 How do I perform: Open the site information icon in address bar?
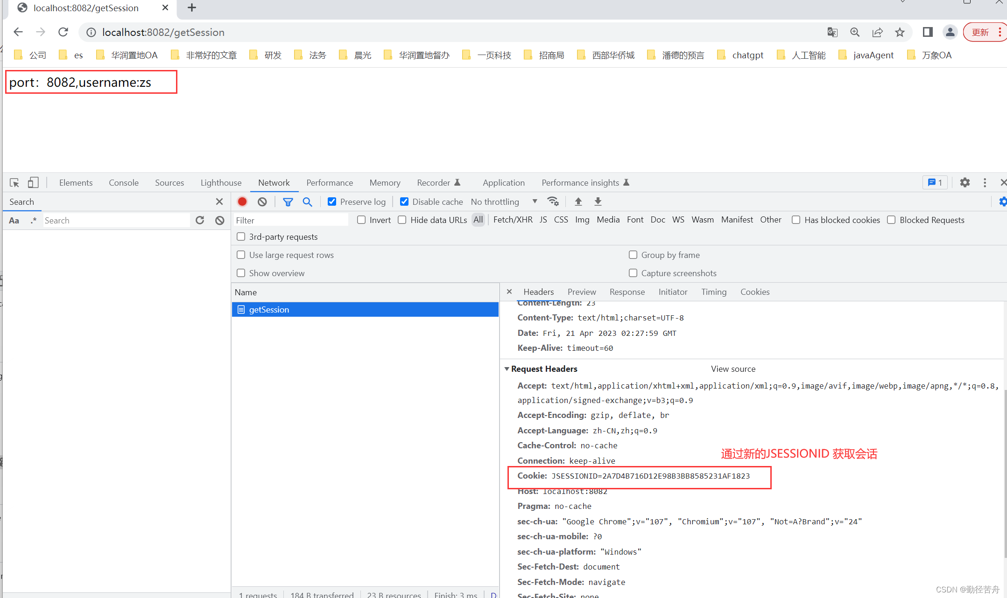[91, 32]
